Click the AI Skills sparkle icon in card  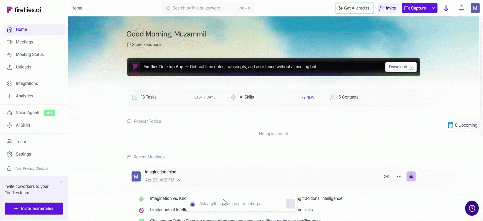233,97
